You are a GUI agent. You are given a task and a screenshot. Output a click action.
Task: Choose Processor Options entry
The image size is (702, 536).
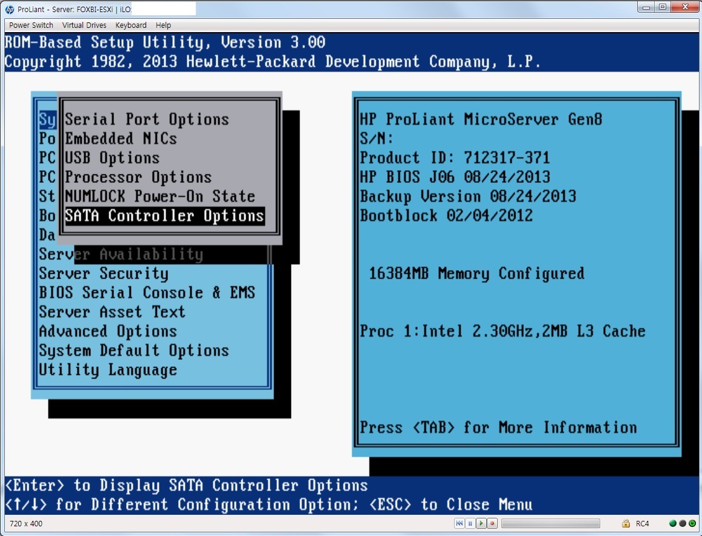pos(138,177)
